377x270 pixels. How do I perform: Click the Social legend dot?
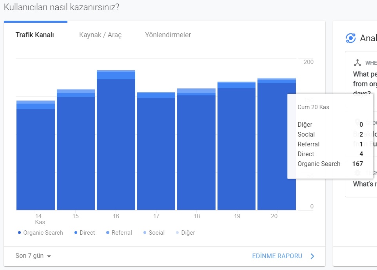[x=145, y=233]
